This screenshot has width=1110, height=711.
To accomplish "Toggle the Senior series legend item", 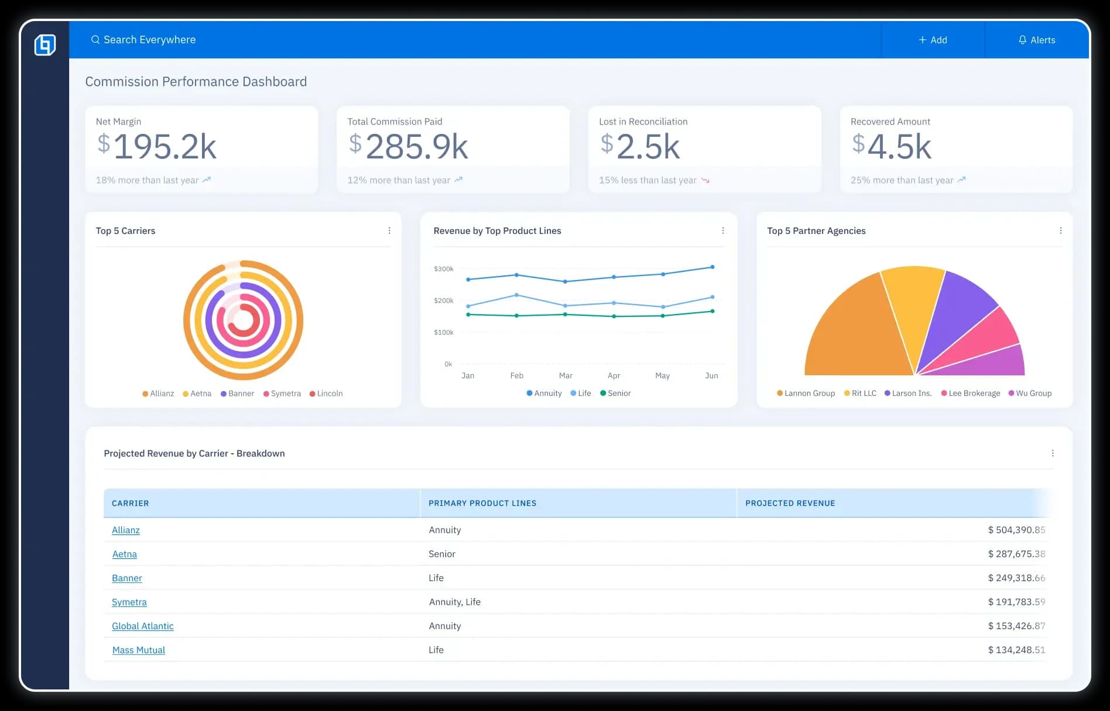I will [x=615, y=394].
